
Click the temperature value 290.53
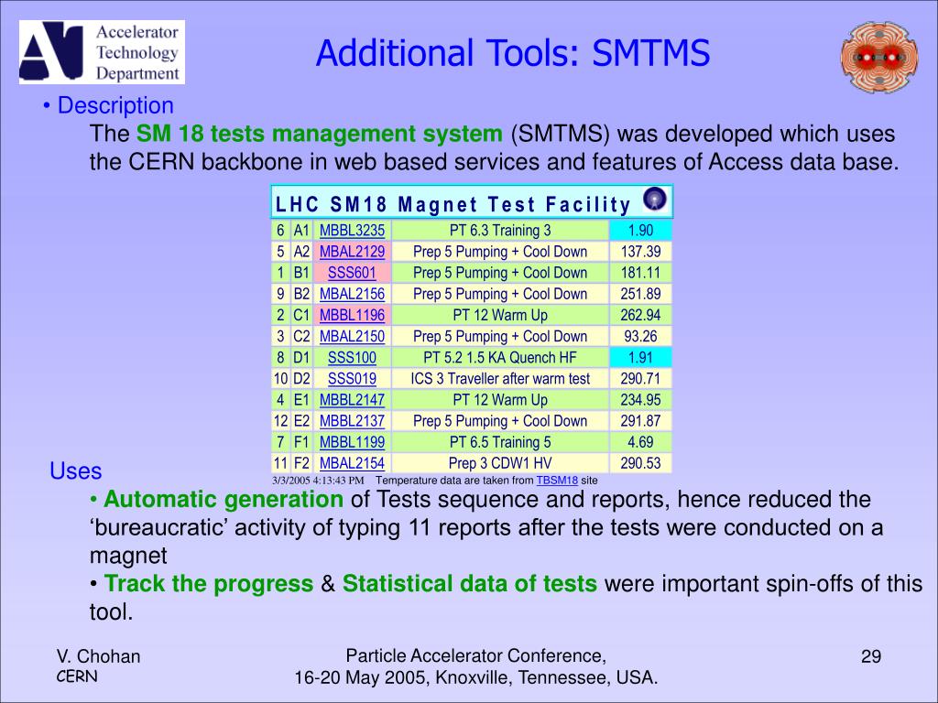640,463
